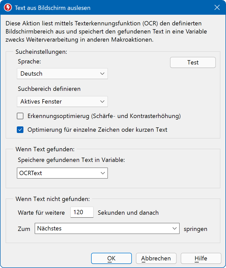Confirm settings with OK
226x268 pixels.
[111, 258]
